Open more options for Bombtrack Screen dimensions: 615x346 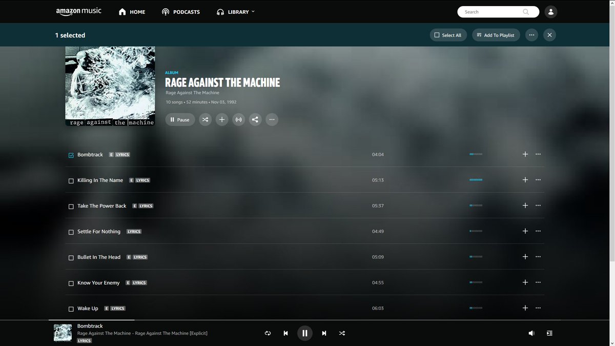pyautogui.click(x=538, y=154)
